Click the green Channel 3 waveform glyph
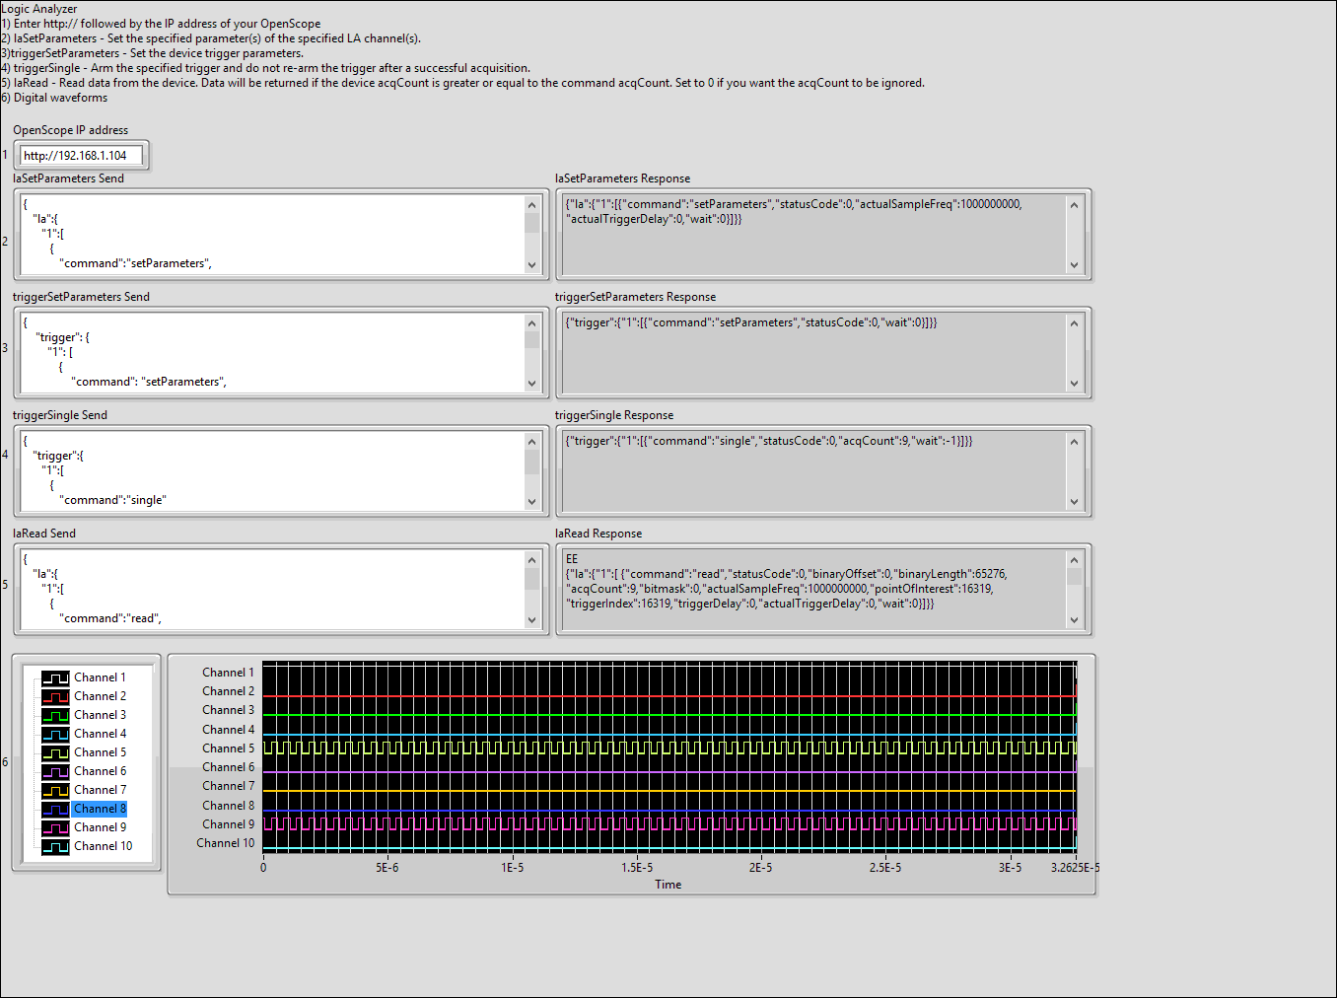Image resolution: width=1337 pixels, height=998 pixels. point(54,714)
